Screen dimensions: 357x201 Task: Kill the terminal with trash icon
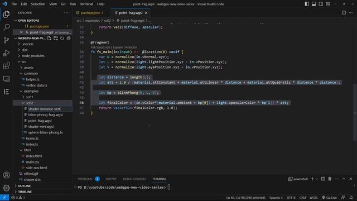(330, 179)
